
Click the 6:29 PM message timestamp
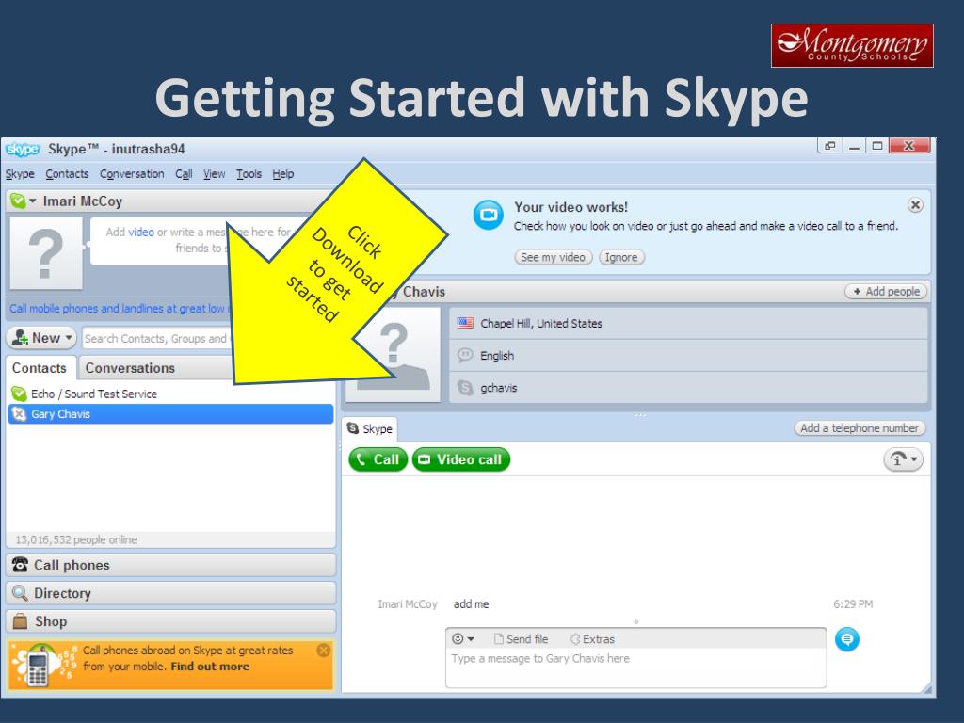[x=853, y=604]
